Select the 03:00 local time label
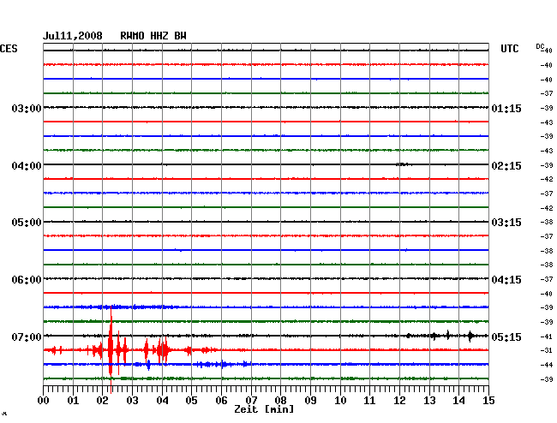The image size is (557, 423). [27, 108]
